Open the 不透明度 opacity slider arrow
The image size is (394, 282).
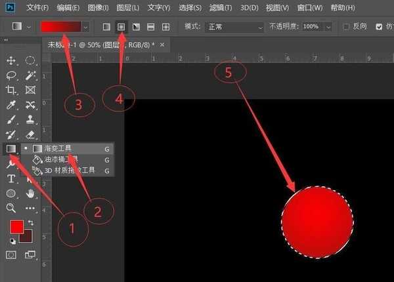tap(328, 27)
